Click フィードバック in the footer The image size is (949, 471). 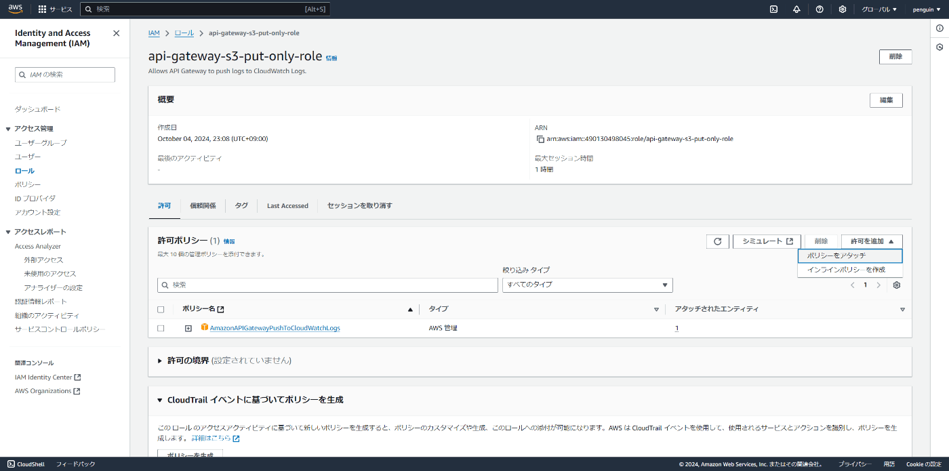[75, 464]
